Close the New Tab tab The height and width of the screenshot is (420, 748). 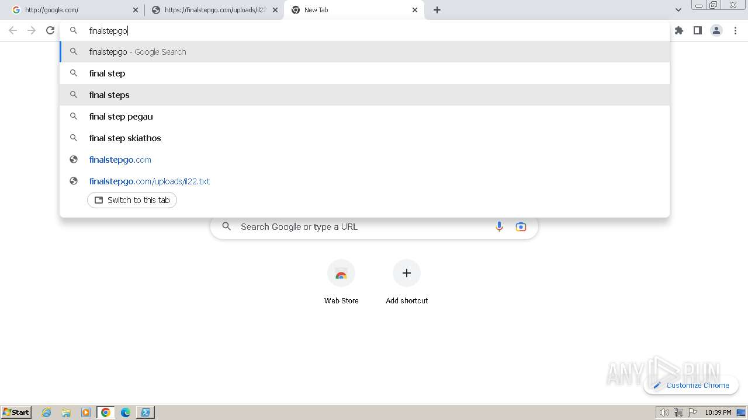coord(415,10)
